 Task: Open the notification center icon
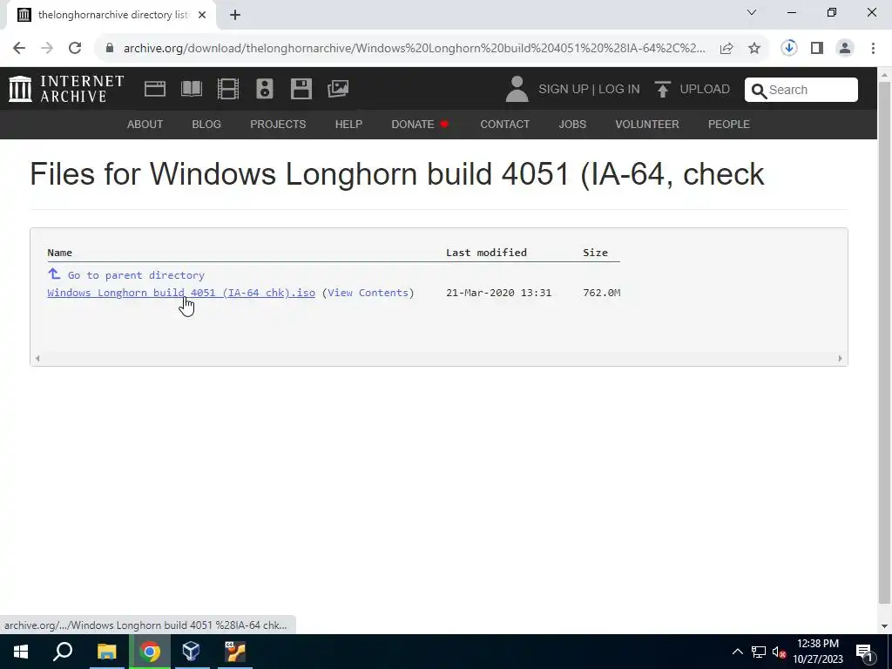864,652
